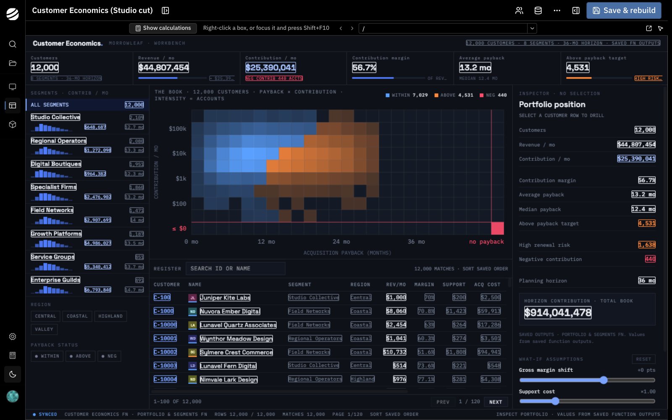Viewport: 672px width, 420px height.
Task: Select Regional Operators segment
Action: pos(87,145)
